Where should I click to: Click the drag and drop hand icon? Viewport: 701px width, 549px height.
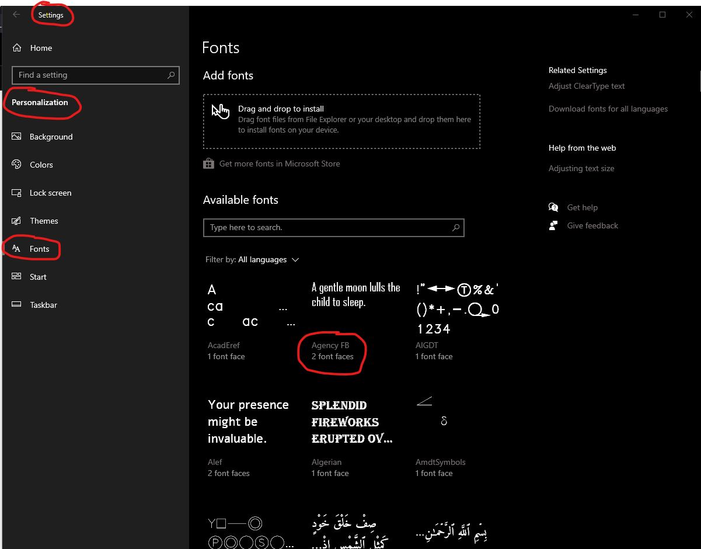pos(220,111)
